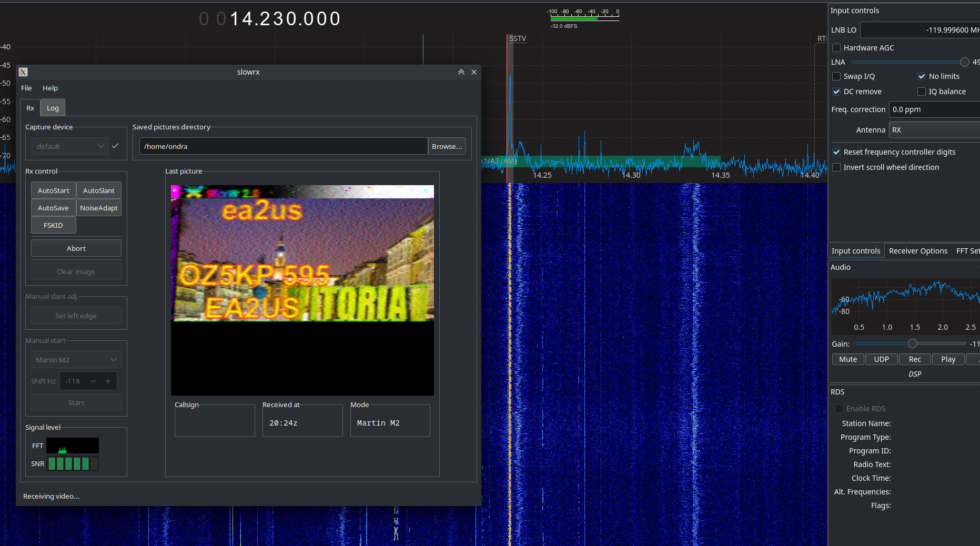Open the Antenna RX combo box
Screen dimensions: 980x546
point(934,130)
